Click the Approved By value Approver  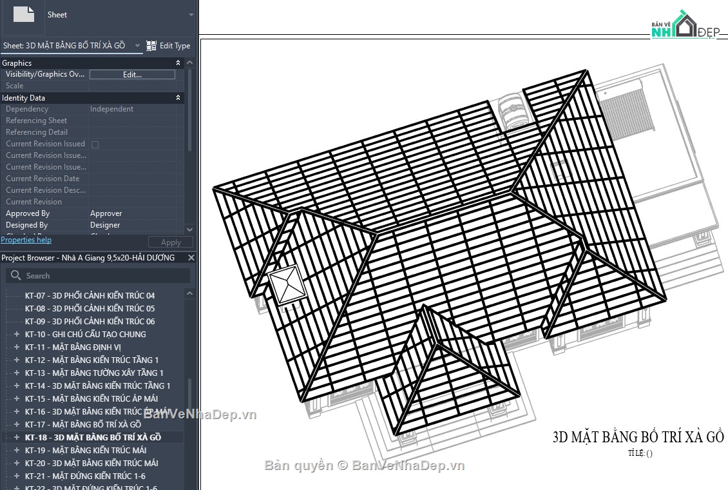106,213
